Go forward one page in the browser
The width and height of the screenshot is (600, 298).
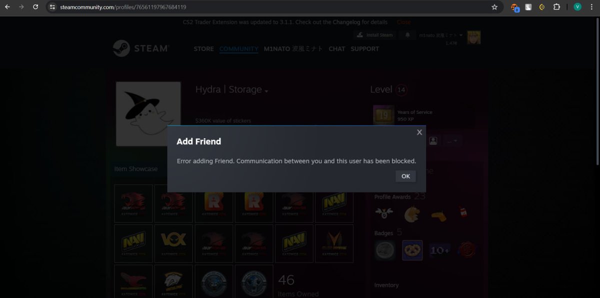pos(21,7)
